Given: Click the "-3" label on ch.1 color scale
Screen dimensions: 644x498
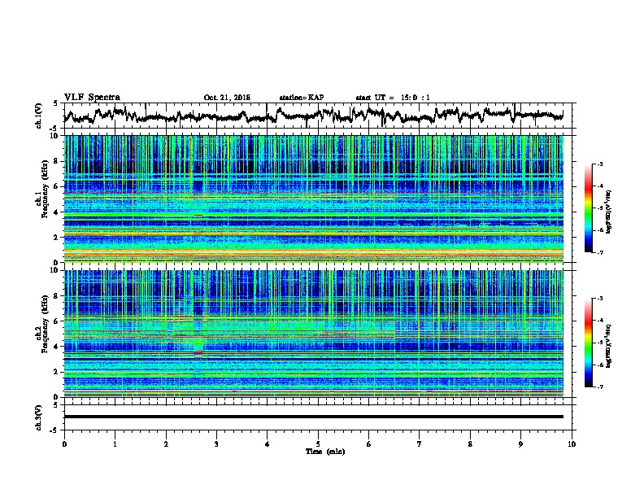Looking at the screenshot, I should [600, 164].
